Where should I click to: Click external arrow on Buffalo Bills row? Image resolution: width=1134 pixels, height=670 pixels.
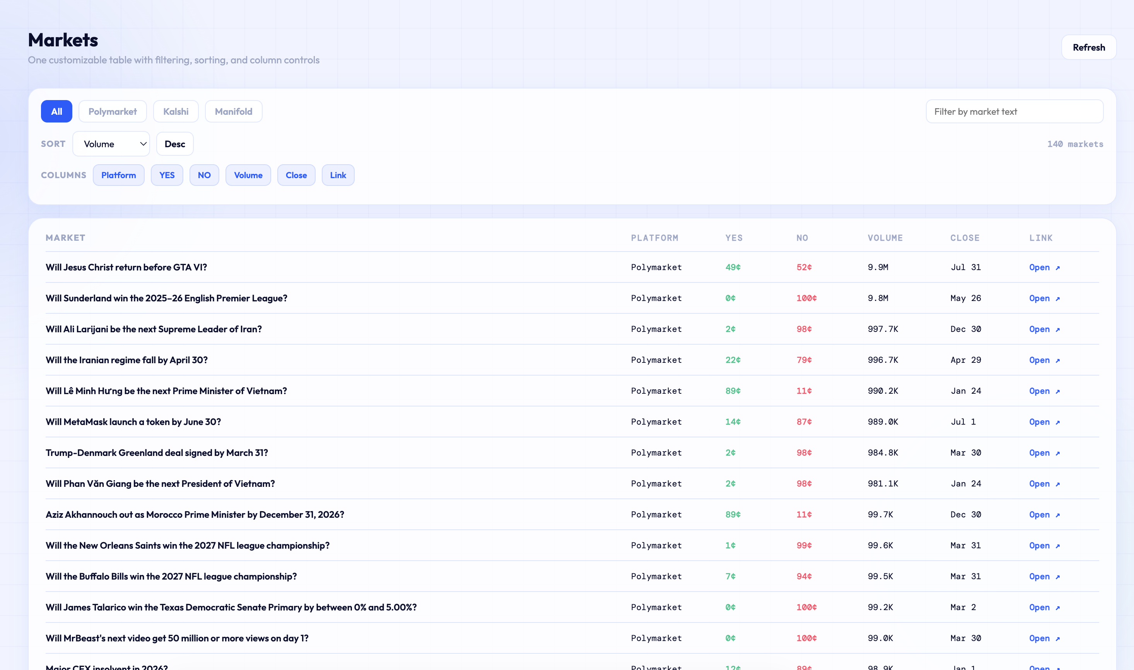1058,577
